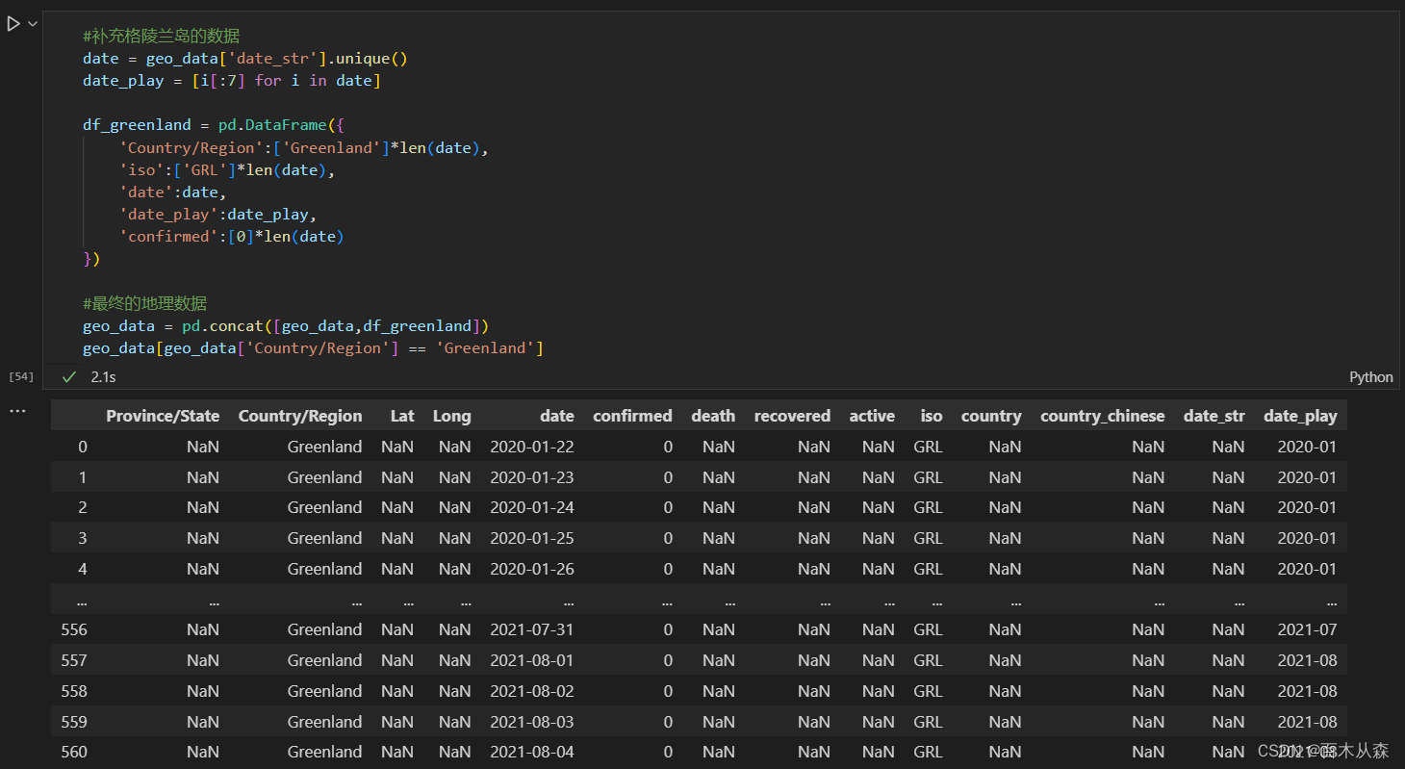Click the date_str column header

tap(1213, 416)
